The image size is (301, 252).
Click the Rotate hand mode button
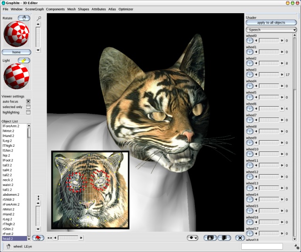coord(24,18)
